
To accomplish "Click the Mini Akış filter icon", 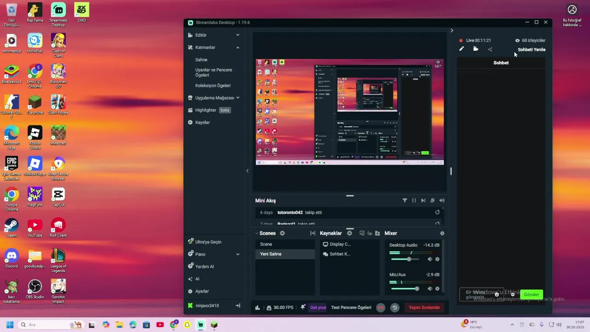I will (x=405, y=201).
